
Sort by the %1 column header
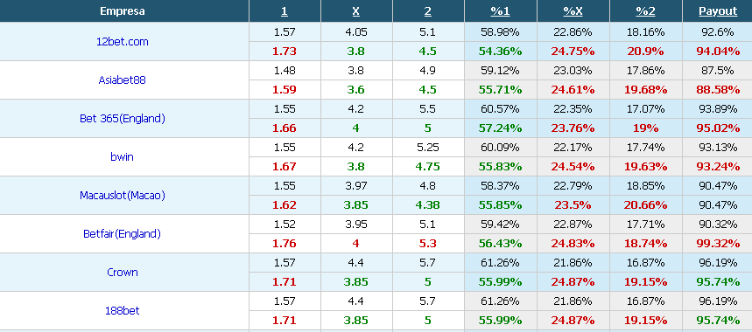[x=500, y=11]
